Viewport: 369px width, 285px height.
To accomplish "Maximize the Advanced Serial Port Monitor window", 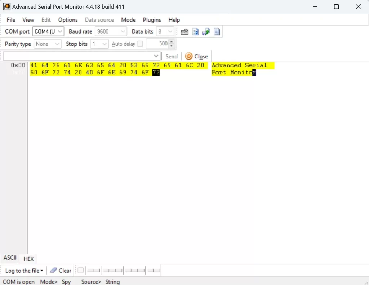I will click(336, 6).
